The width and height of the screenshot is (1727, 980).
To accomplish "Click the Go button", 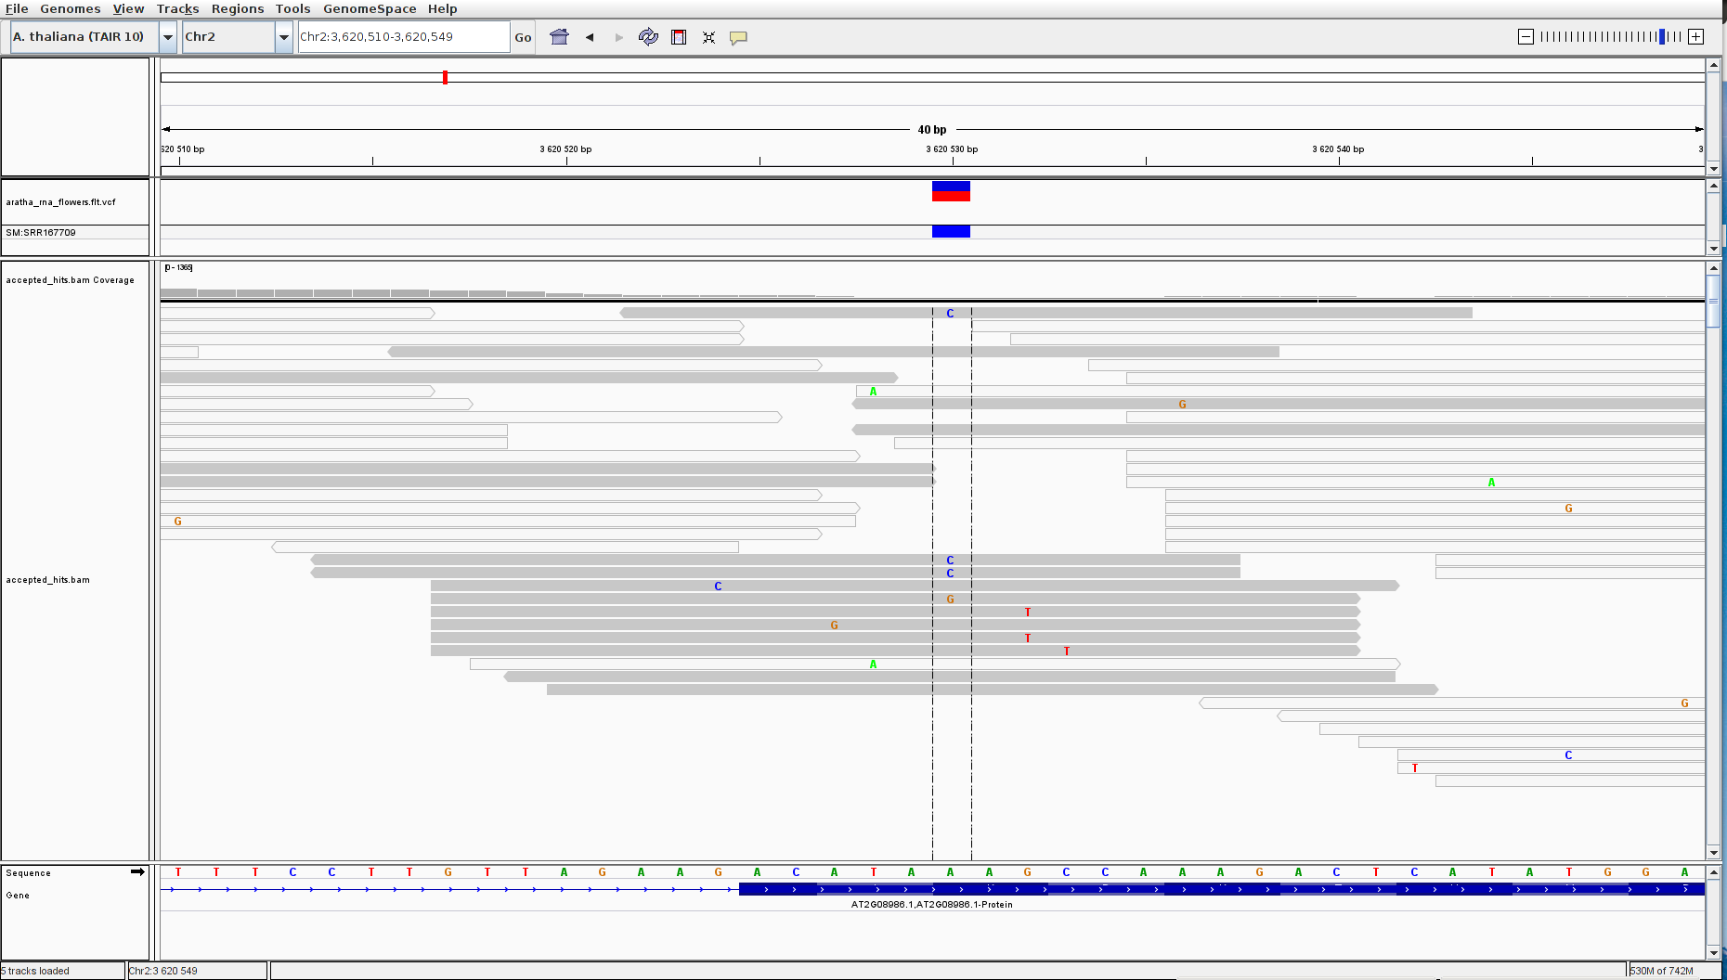I will point(523,37).
